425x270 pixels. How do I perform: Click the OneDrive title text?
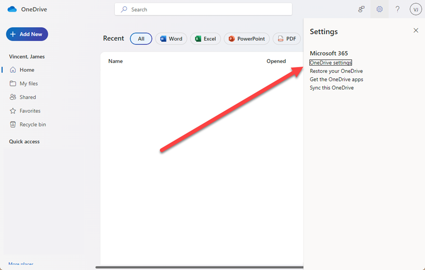point(34,9)
